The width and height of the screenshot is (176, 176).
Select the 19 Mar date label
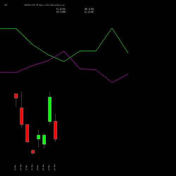38,167
